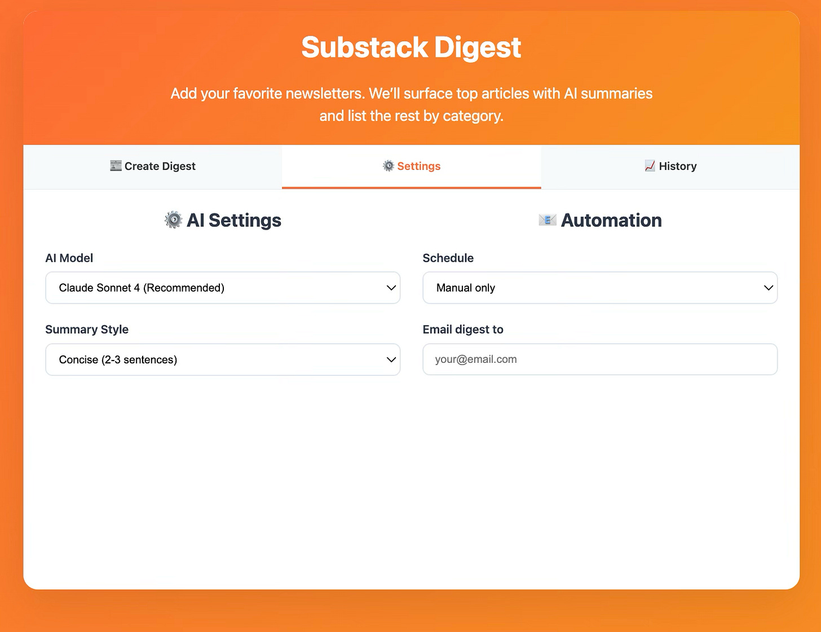Select the Settings tab
The width and height of the screenshot is (821, 632).
point(412,166)
